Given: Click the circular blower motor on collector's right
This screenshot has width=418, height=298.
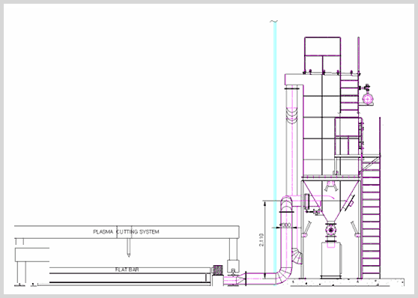Looking at the screenshot, I should coord(368,99).
